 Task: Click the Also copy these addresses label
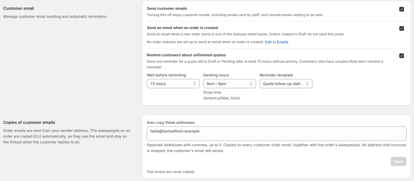coord(171,122)
